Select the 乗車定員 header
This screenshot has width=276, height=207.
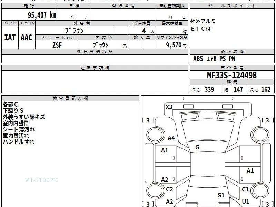pyautogui.click(x=142, y=23)
